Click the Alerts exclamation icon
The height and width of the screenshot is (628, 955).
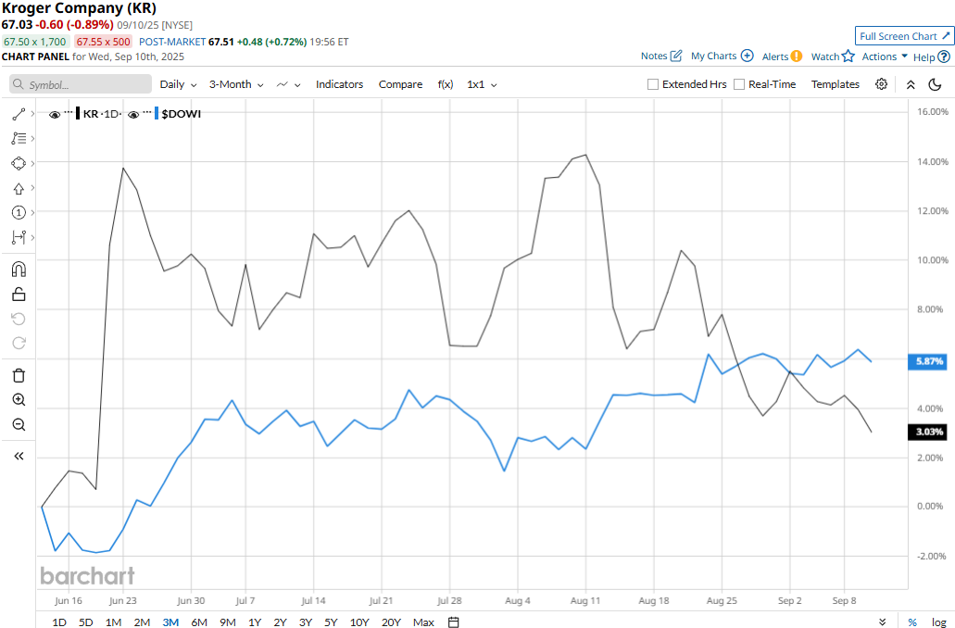pos(797,57)
